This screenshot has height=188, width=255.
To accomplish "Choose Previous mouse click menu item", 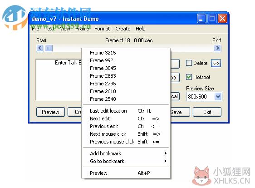I will click(126, 142).
